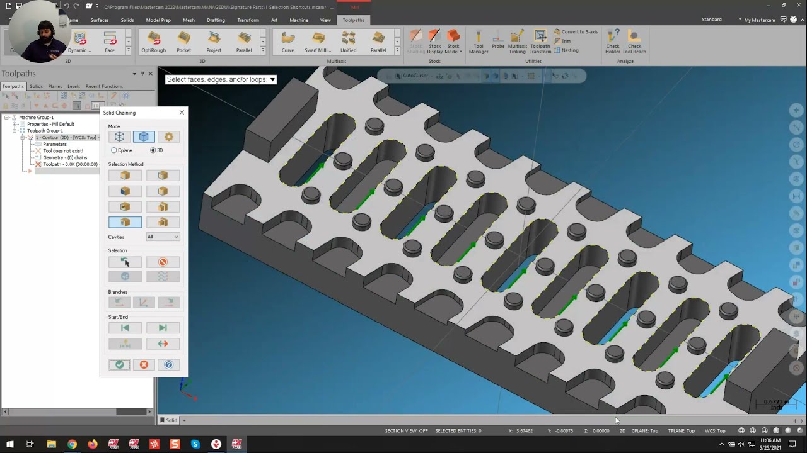Select Geometry - (0) chains item
The image size is (807, 453).
(65, 157)
